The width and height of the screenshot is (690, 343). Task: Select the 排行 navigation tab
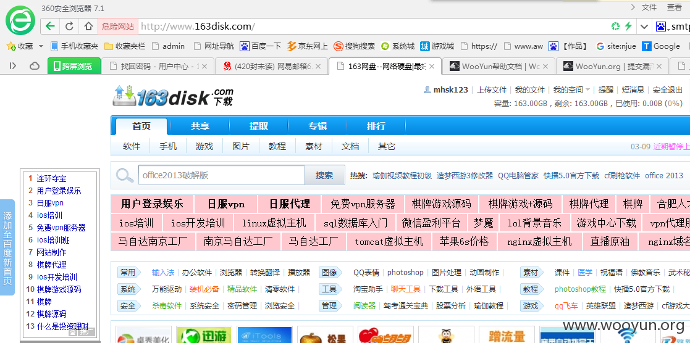coord(376,126)
